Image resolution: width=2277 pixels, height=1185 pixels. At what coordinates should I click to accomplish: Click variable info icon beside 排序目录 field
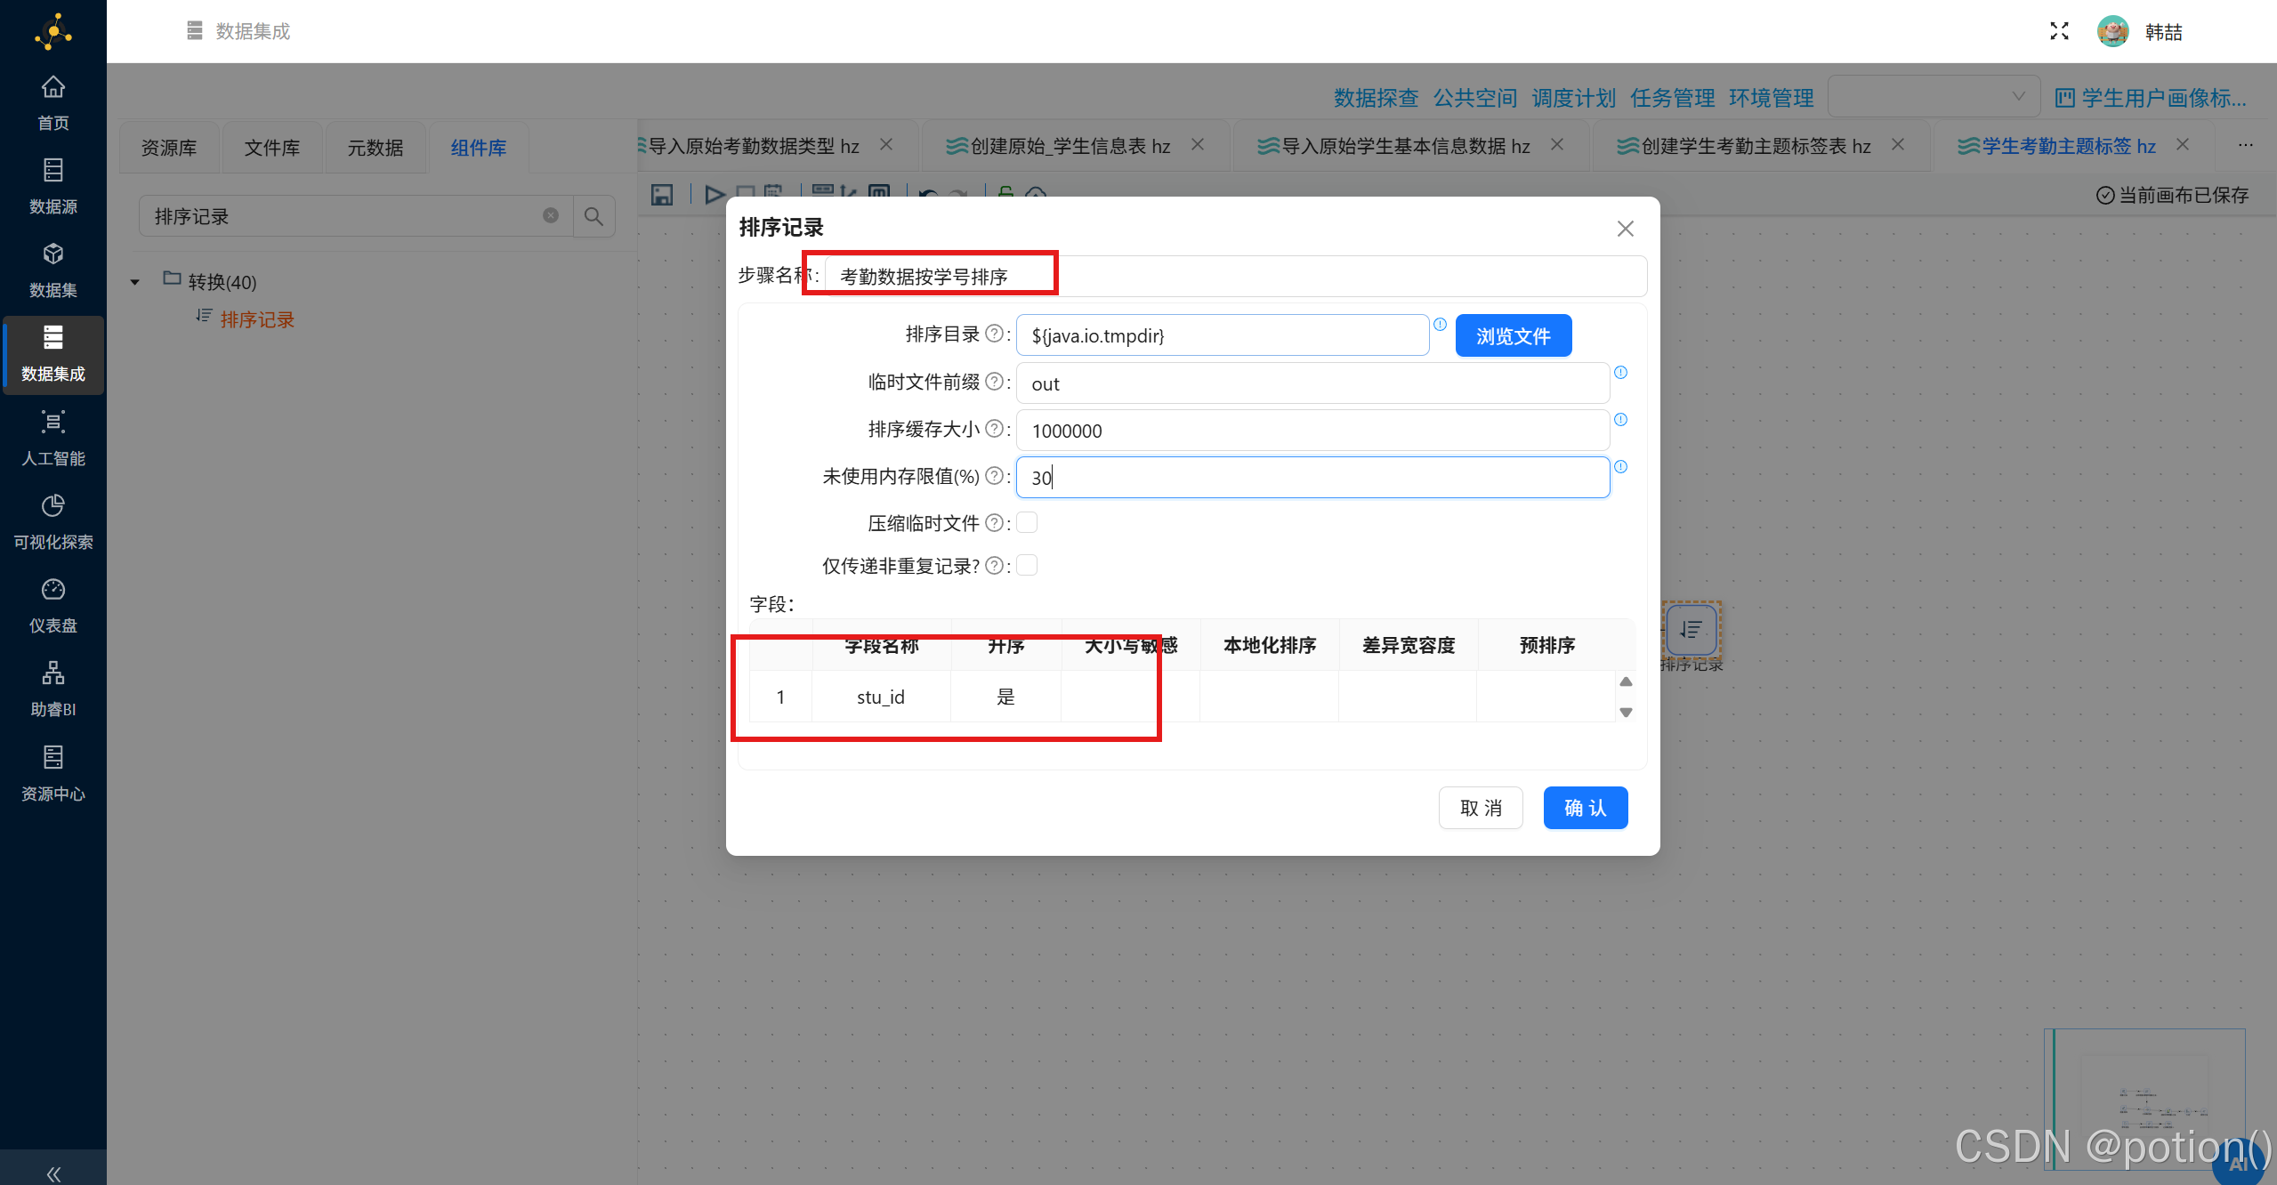click(1440, 324)
